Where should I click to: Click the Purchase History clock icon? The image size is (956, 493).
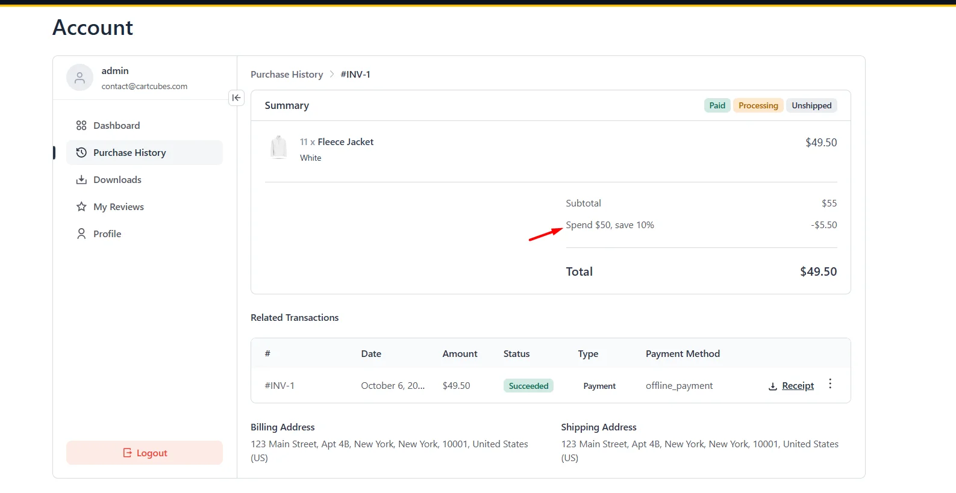(81, 152)
